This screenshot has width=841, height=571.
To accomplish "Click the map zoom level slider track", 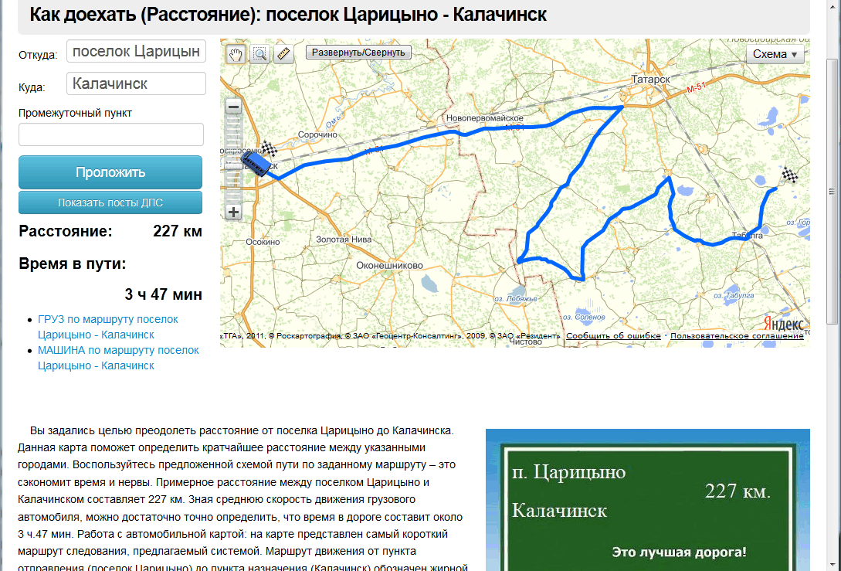I will click(233, 159).
